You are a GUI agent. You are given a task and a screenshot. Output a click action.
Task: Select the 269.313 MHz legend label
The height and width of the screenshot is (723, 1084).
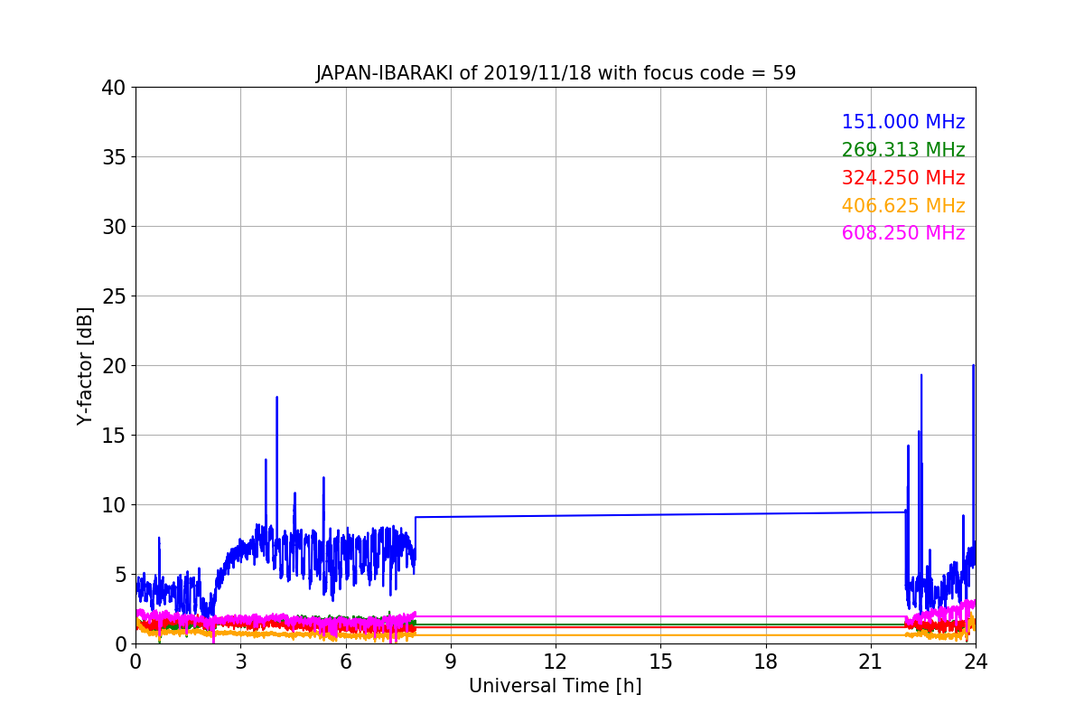(903, 150)
